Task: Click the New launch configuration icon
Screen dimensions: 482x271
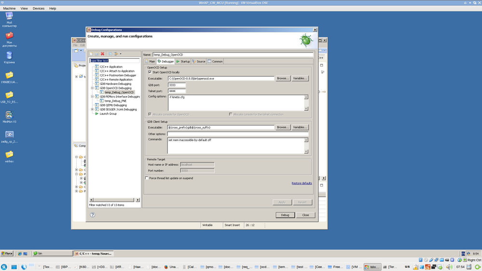Action: 91,54
